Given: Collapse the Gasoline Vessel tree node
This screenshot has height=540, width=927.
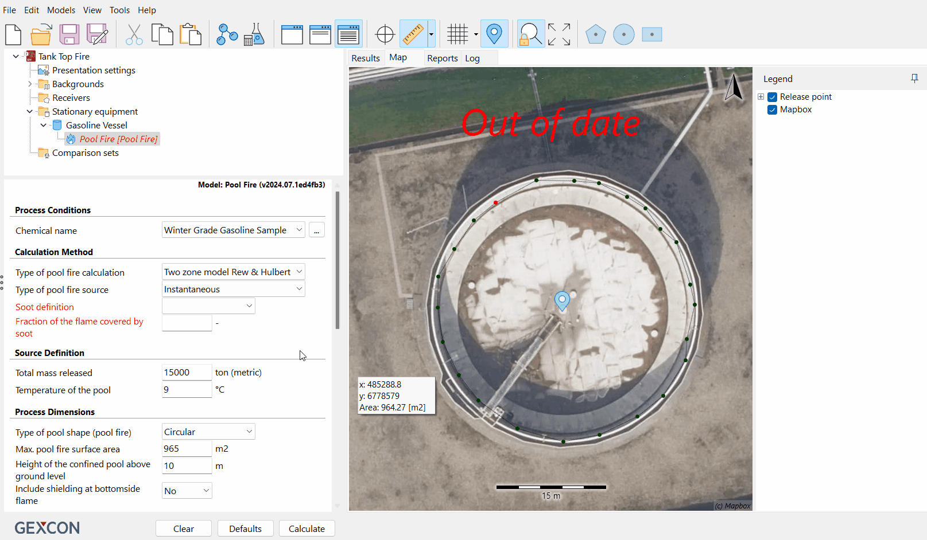Looking at the screenshot, I should [x=44, y=125].
